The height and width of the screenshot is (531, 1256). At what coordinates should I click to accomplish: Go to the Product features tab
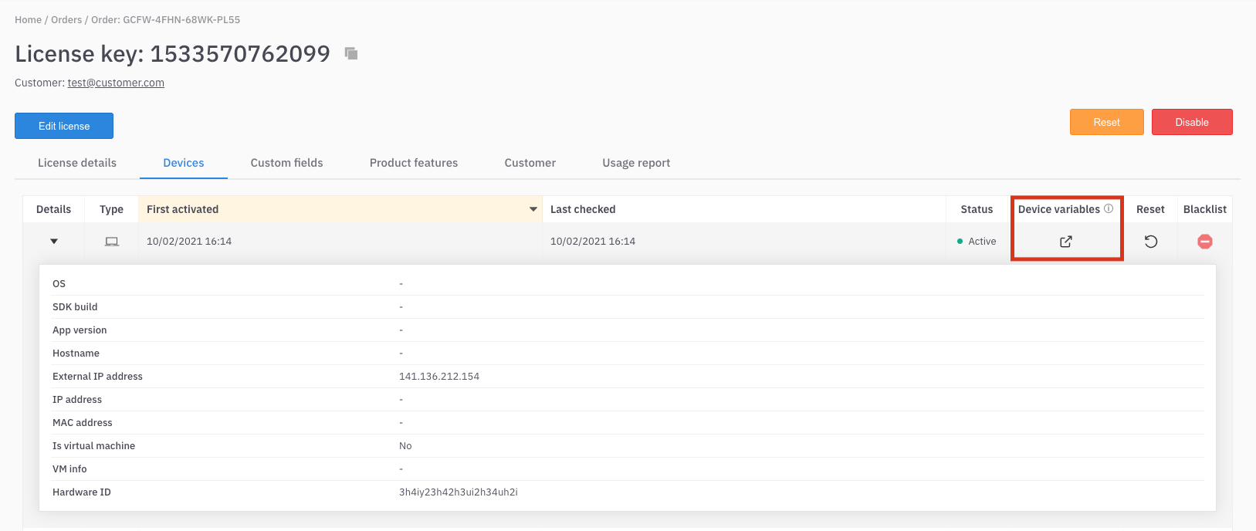tap(414, 163)
